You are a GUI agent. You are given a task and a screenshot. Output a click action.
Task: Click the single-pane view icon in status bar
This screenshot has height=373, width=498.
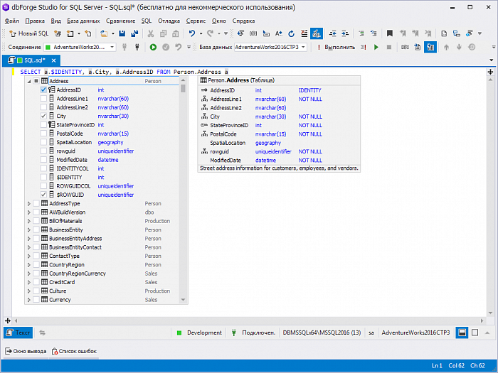click(x=475, y=333)
